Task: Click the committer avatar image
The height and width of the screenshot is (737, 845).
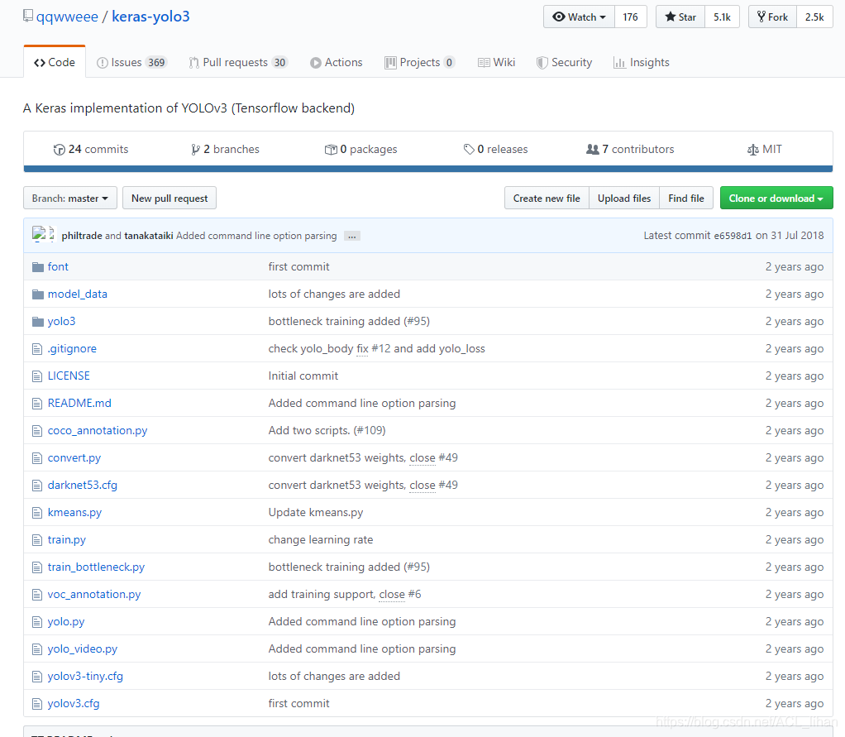Action: 39,234
